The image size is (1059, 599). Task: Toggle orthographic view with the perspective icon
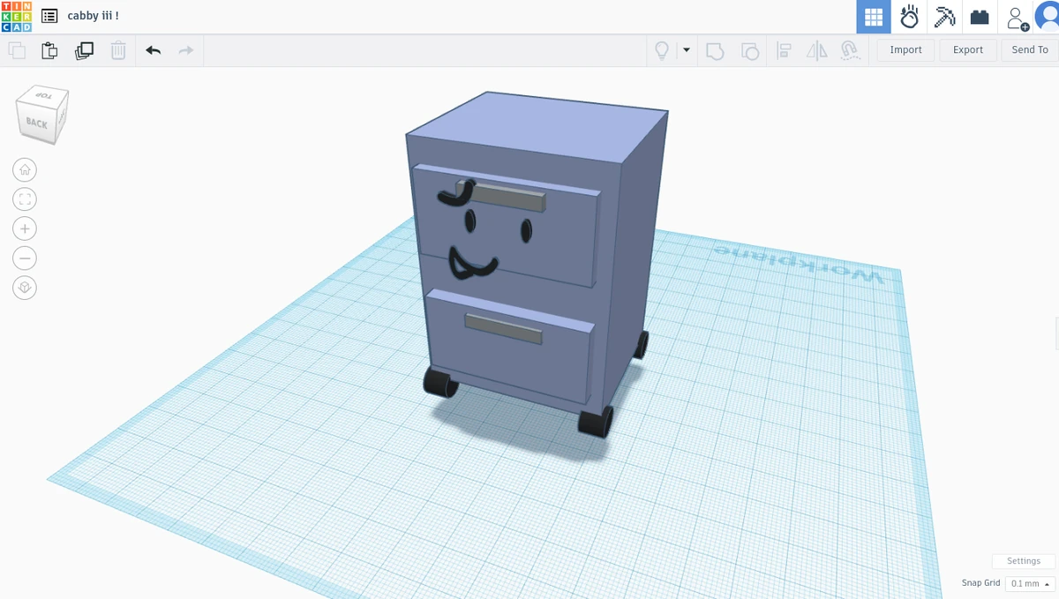click(25, 288)
